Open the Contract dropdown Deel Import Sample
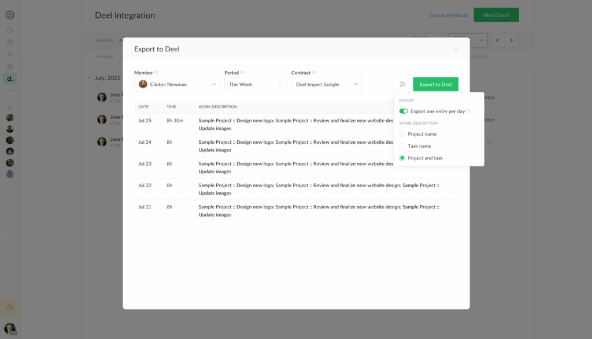This screenshot has width=592, height=339. [326, 84]
